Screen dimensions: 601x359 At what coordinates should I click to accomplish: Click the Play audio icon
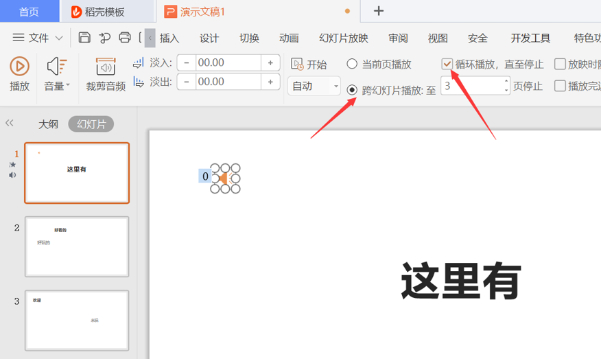click(x=19, y=67)
